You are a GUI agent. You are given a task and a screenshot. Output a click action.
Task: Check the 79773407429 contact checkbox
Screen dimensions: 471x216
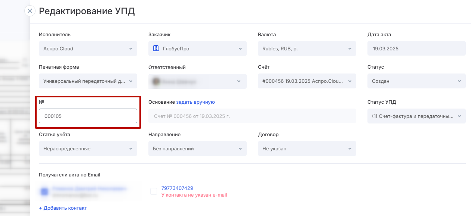click(x=153, y=191)
